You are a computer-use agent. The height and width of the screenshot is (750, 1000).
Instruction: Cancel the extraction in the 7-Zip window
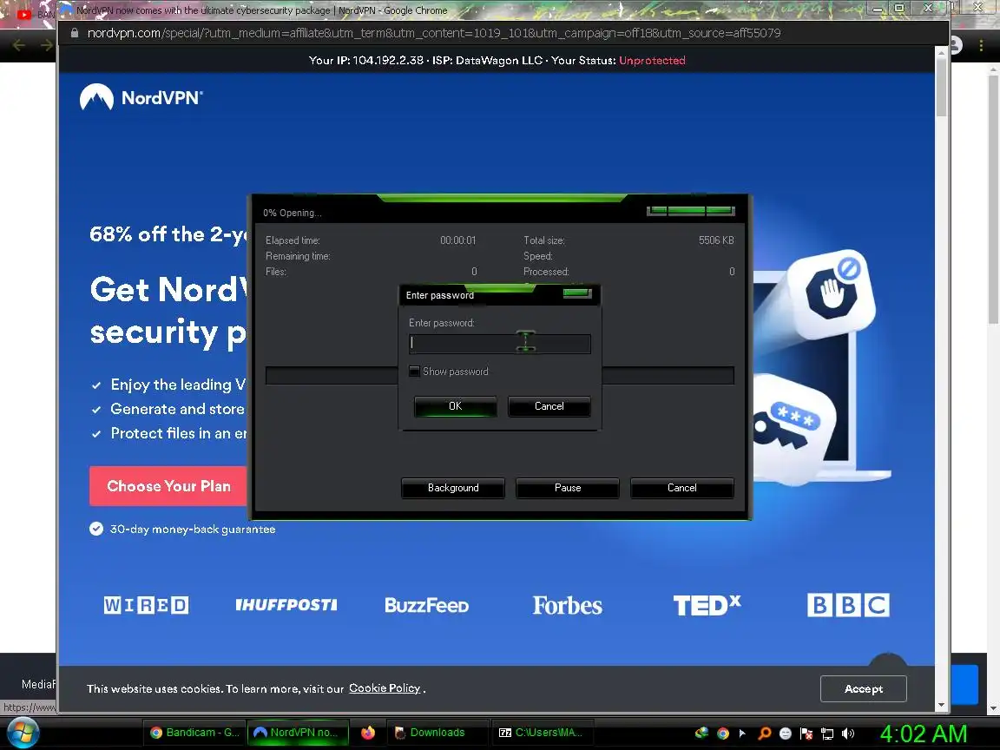681,488
